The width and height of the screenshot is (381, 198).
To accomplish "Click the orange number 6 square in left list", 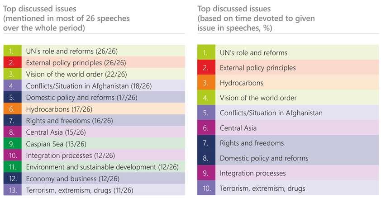I will click(x=12, y=109).
